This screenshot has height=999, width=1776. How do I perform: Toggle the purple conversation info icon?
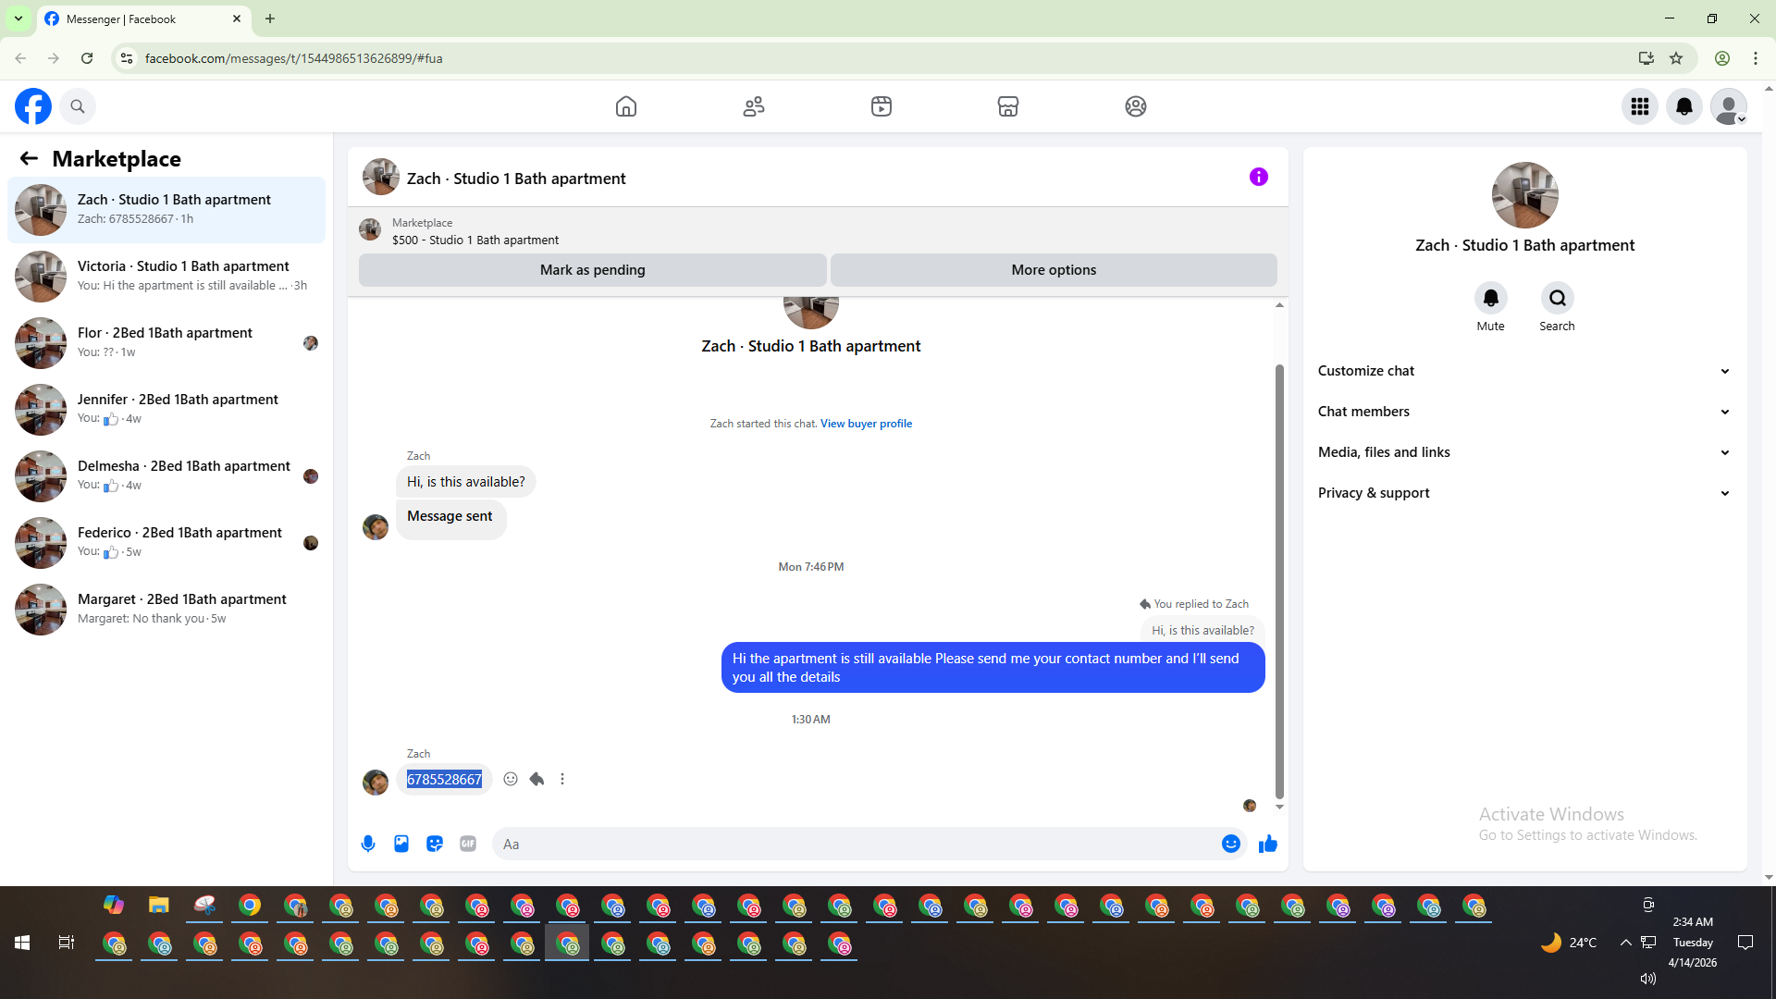(x=1258, y=177)
